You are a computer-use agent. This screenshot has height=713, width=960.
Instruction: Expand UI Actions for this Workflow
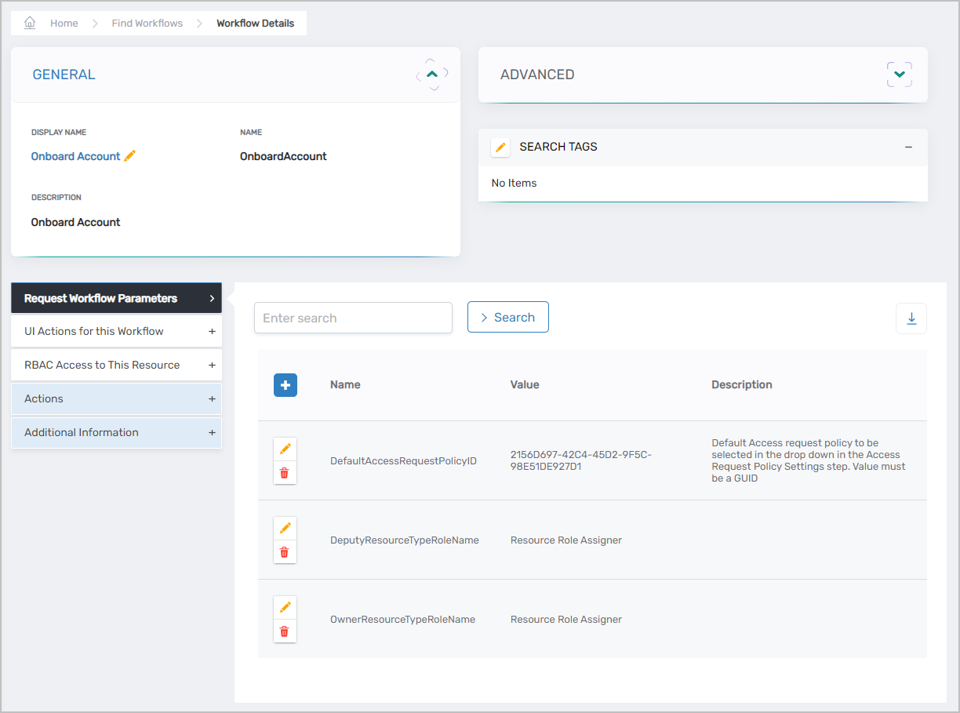(x=116, y=331)
